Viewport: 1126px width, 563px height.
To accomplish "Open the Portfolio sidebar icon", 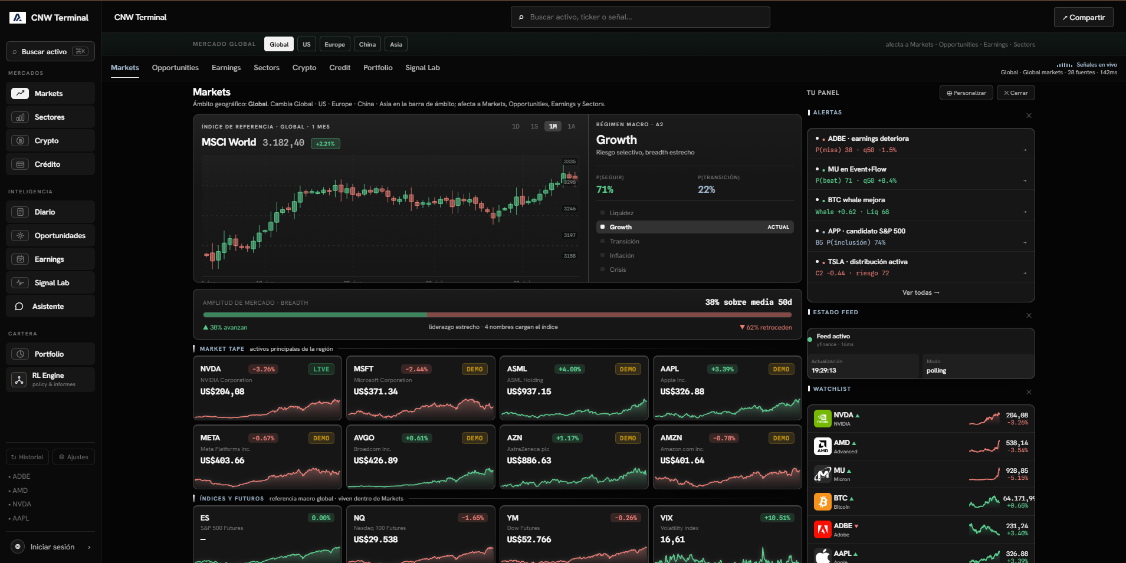I will (20, 354).
